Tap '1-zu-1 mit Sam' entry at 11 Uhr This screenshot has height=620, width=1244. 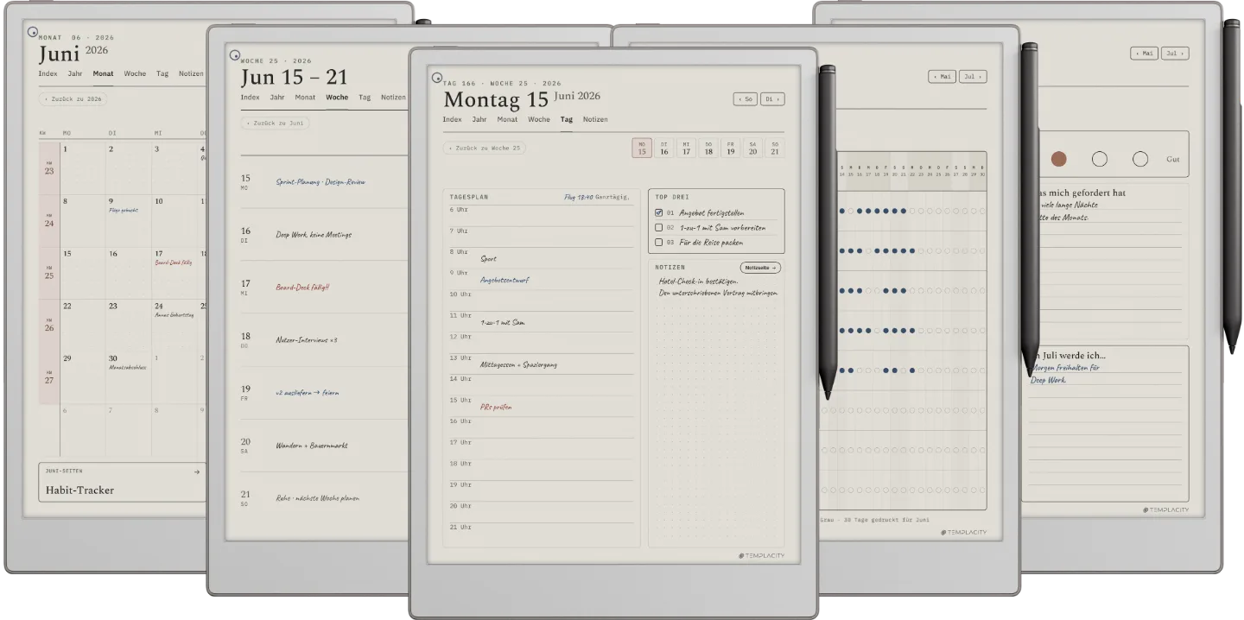[x=503, y=322]
